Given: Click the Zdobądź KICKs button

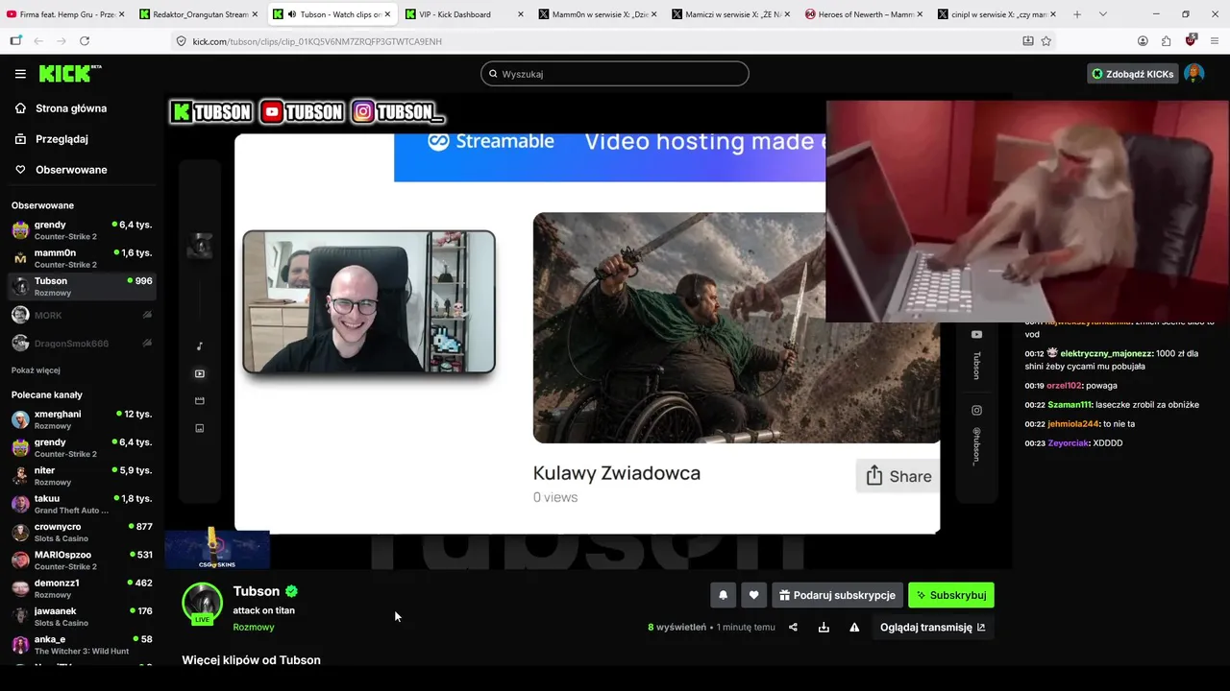Looking at the screenshot, I should pos(1133,74).
